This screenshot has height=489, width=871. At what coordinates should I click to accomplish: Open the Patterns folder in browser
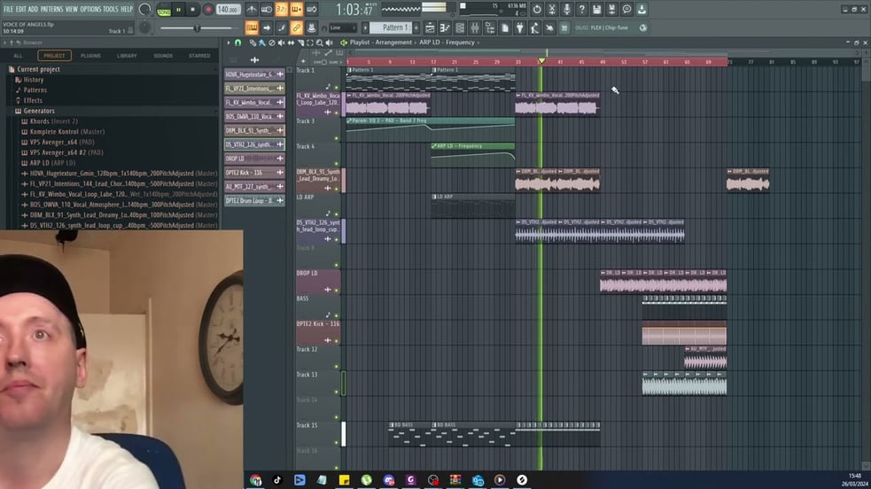tap(35, 90)
